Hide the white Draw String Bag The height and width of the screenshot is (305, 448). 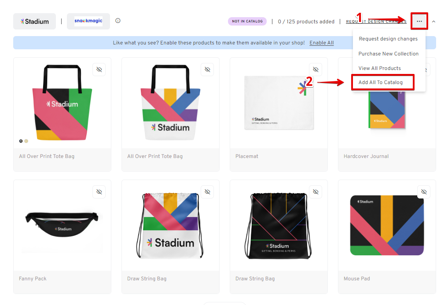[x=207, y=191]
